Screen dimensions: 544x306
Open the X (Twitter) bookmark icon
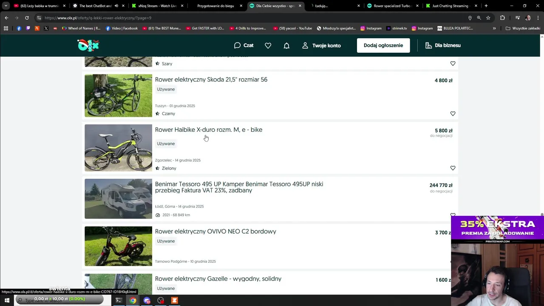[46, 28]
